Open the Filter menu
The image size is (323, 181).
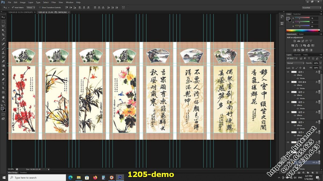[54, 2]
